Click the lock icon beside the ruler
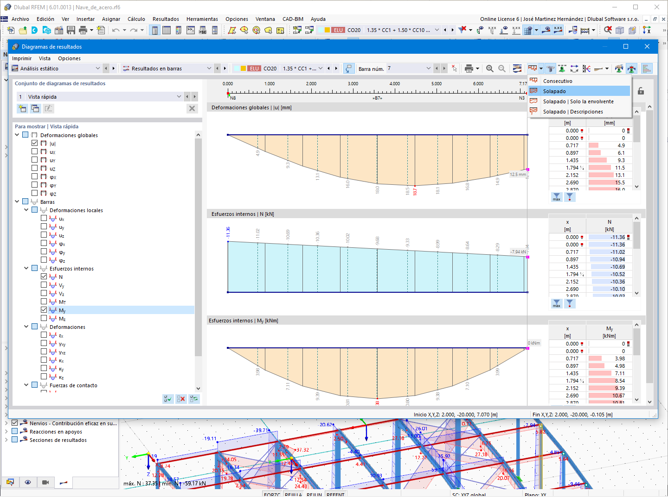 pos(641,91)
